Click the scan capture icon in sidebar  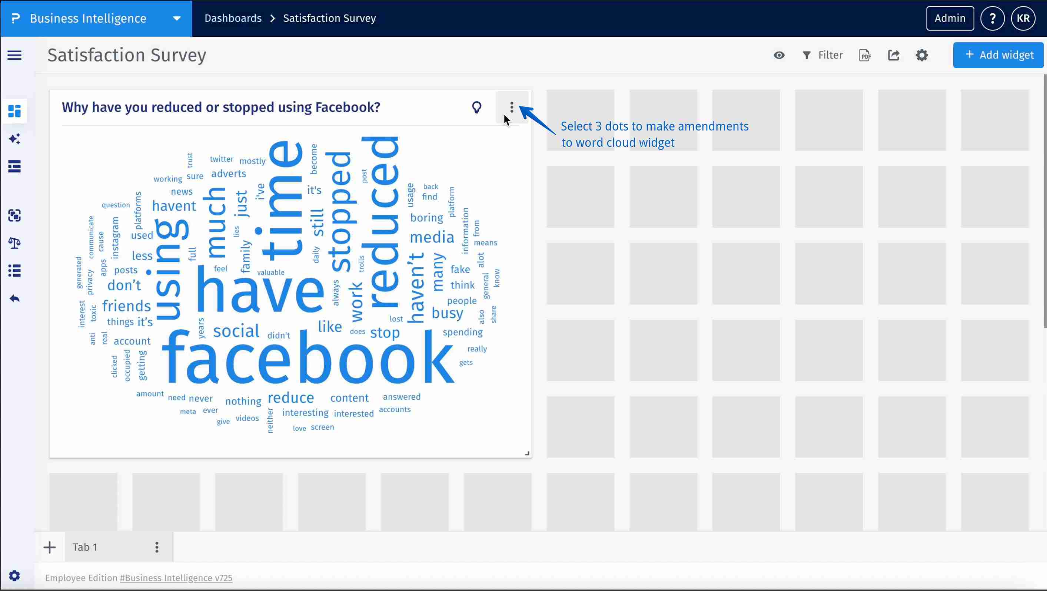[14, 215]
